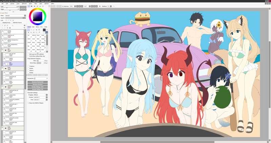Open the Window menu
This screenshot has height=143, width=271.
[x=47, y=3]
